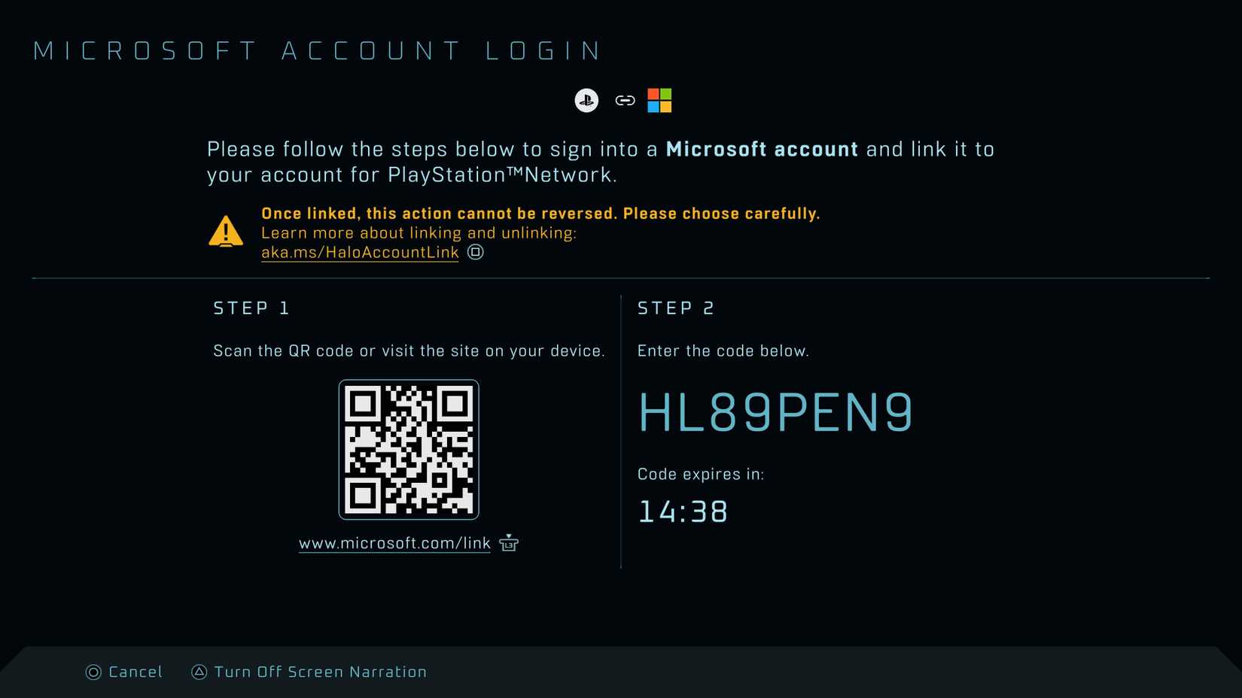Viewport: 1242px width, 698px height.
Task: Click the Microsoft four-color logo
Action: coord(659,100)
